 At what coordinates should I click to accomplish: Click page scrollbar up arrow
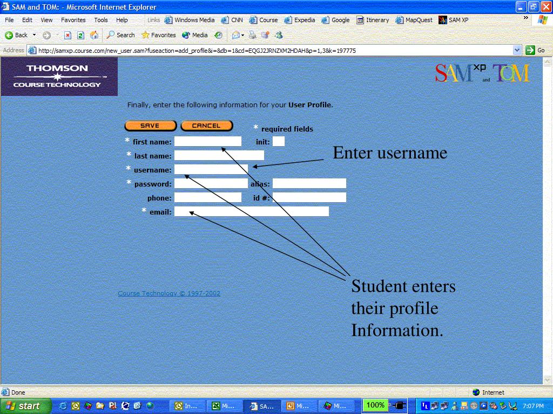click(548, 62)
